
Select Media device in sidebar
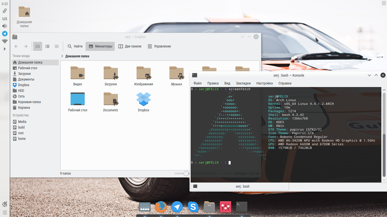click(35, 122)
